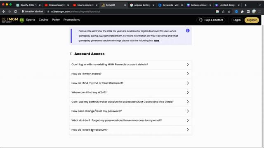Close the BetMGM tab
This screenshot has width=264, height=148.
(x=125, y=5)
